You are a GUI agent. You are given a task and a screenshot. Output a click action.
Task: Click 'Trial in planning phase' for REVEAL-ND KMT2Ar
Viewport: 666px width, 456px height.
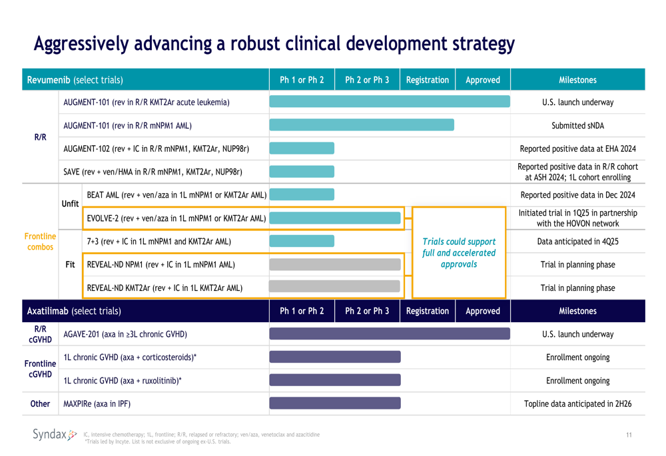(577, 288)
